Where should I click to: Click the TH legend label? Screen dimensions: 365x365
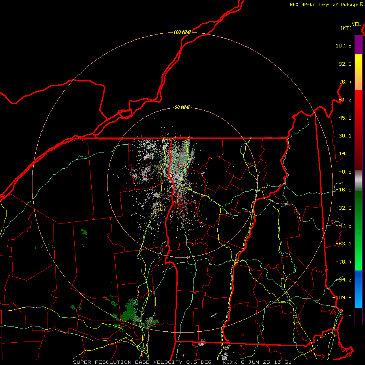tap(348, 316)
